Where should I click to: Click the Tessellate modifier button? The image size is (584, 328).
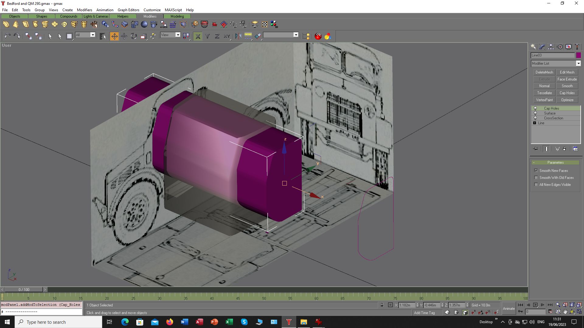[x=544, y=93]
